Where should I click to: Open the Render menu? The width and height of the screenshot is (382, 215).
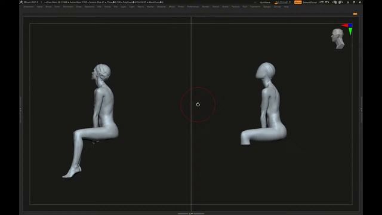205,7
